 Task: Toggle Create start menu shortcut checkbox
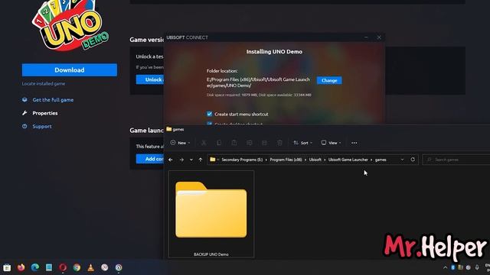[209, 114]
